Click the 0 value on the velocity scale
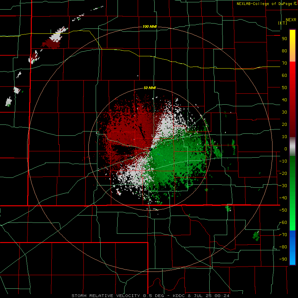Screen dimensions: 298x298 (x=286, y=149)
